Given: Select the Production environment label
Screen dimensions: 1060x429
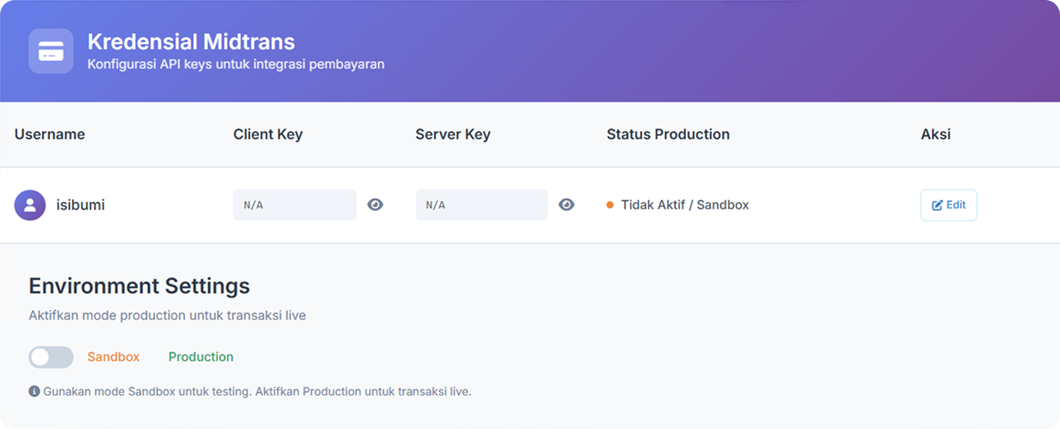Looking at the screenshot, I should 201,357.
